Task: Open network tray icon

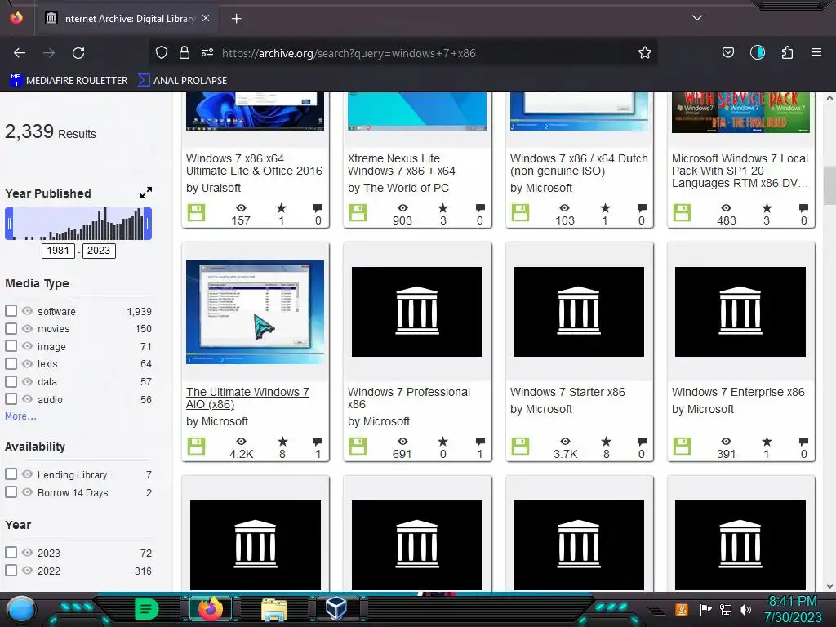Action: (725, 609)
